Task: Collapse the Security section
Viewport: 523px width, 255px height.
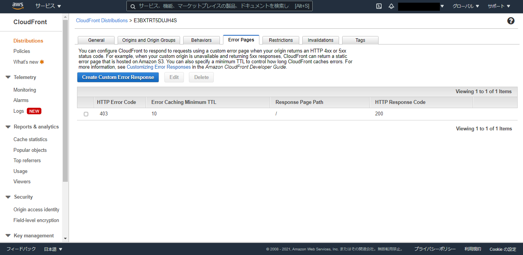Action: [8, 197]
